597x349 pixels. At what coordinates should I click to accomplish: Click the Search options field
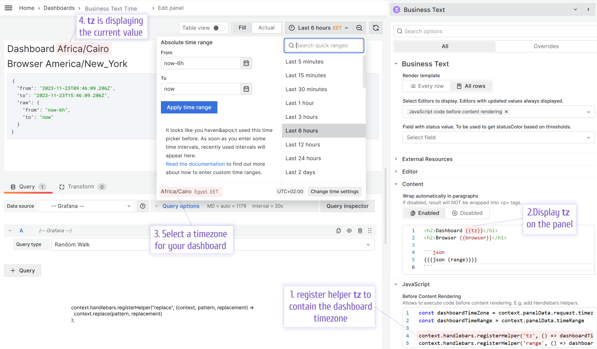point(495,31)
